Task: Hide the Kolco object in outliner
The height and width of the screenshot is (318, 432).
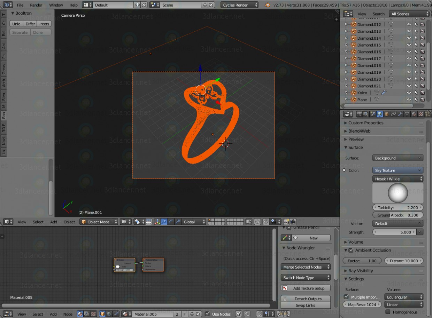Action: point(409,93)
